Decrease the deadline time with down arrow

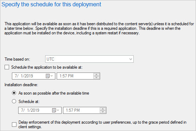(103, 112)
